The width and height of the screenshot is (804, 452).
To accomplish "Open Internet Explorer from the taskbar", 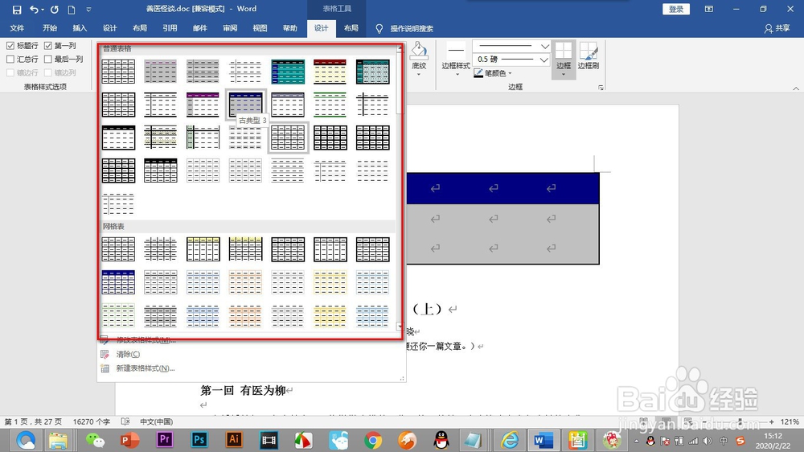I will pyautogui.click(x=510, y=440).
